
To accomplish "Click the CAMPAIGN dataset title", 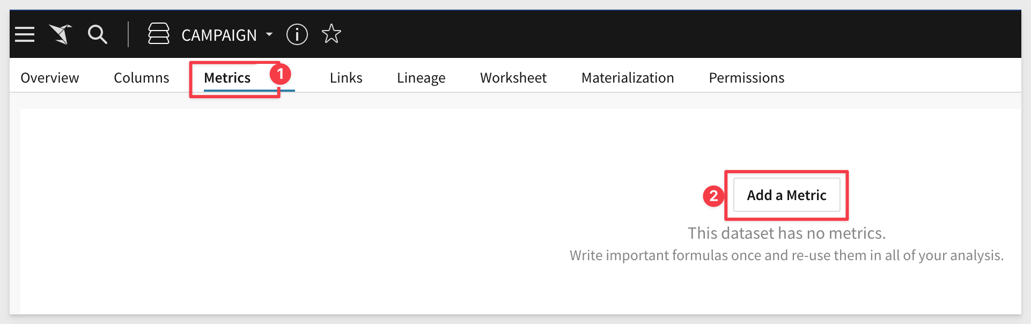I will 219,35.
